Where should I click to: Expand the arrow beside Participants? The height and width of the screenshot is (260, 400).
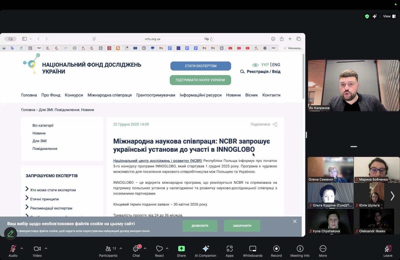tap(121, 248)
